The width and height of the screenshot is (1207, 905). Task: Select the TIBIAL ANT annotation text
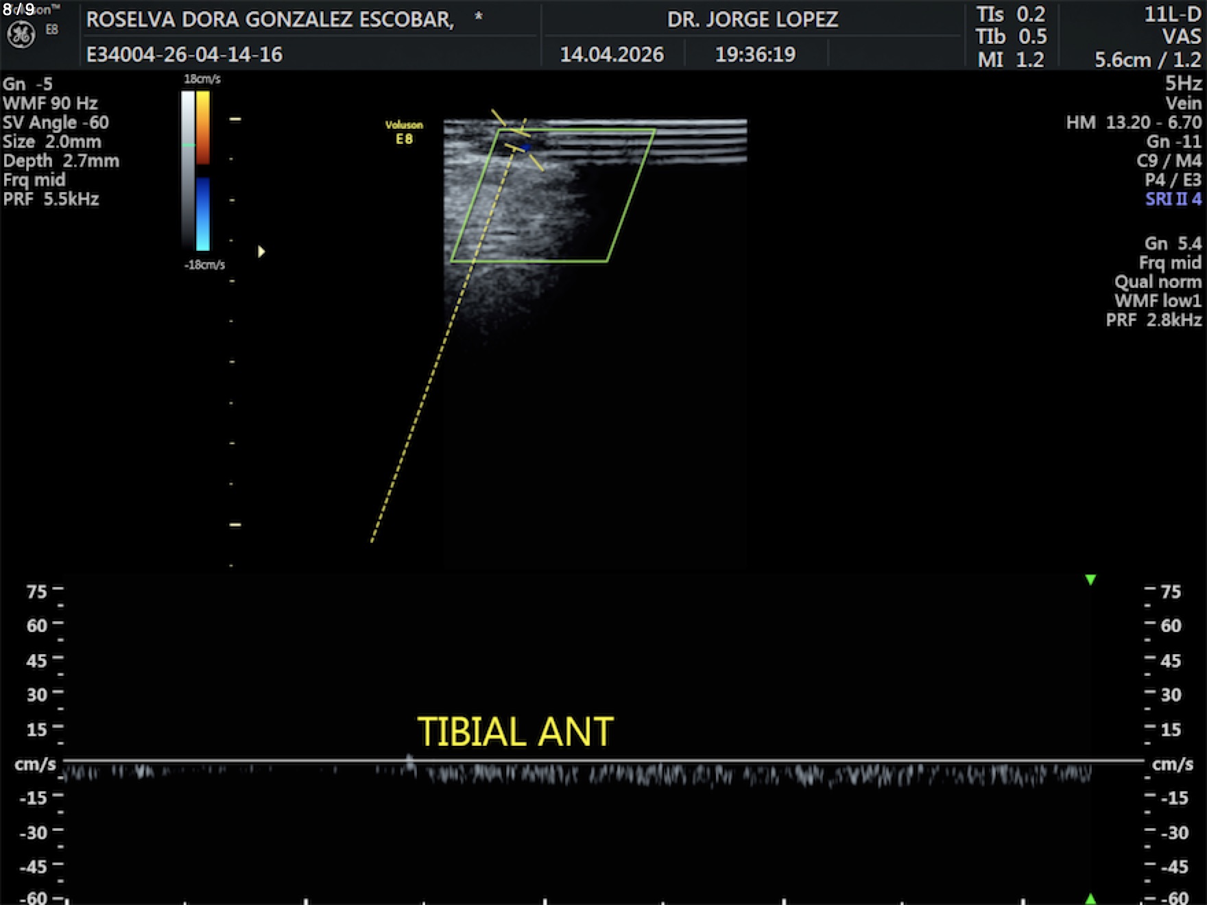tap(515, 732)
